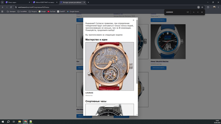Open the Google Gemini bookmark
221x124 pixels.
click(73, 11)
